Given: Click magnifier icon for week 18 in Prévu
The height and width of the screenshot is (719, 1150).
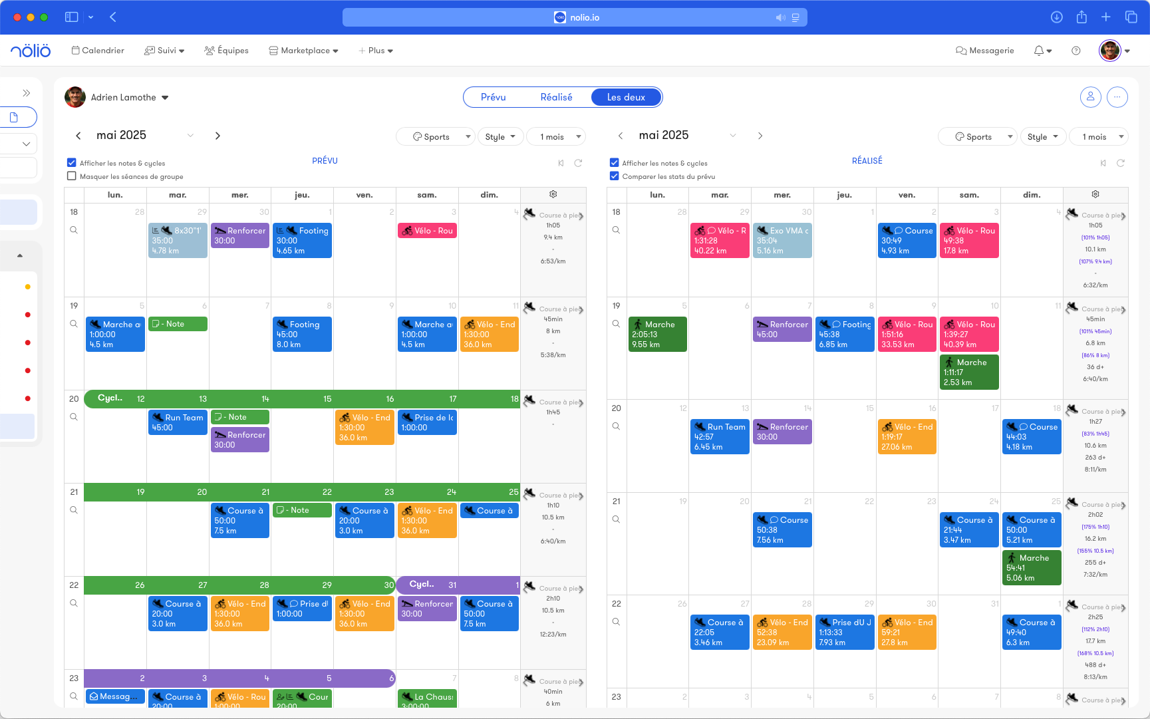Looking at the screenshot, I should 74,230.
